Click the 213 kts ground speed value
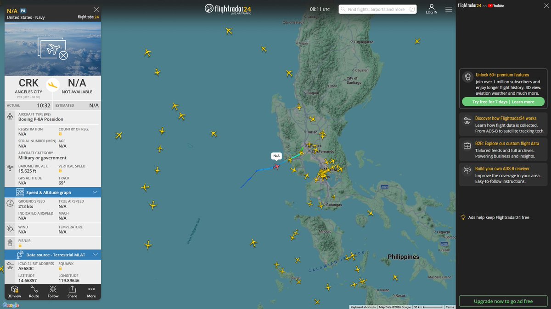This screenshot has width=551, height=309. [x=25, y=206]
